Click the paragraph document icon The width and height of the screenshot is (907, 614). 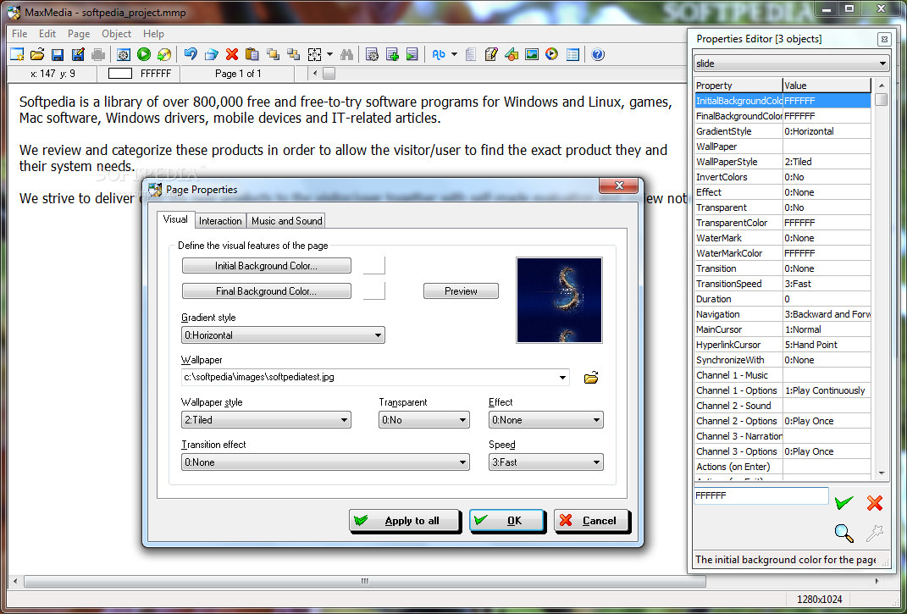[x=471, y=54]
